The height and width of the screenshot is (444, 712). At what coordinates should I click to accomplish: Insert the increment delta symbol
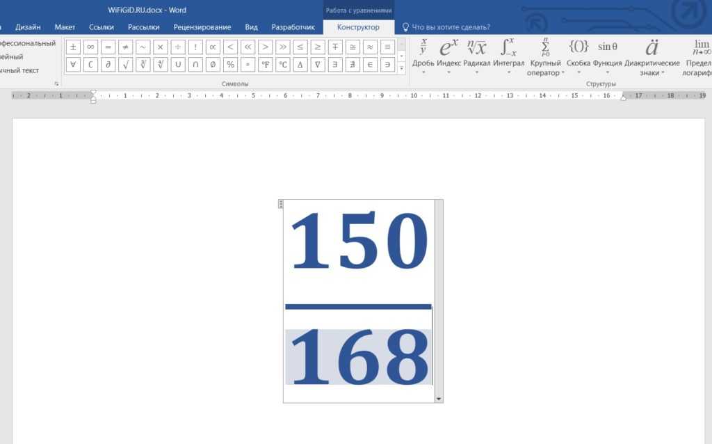click(300, 65)
